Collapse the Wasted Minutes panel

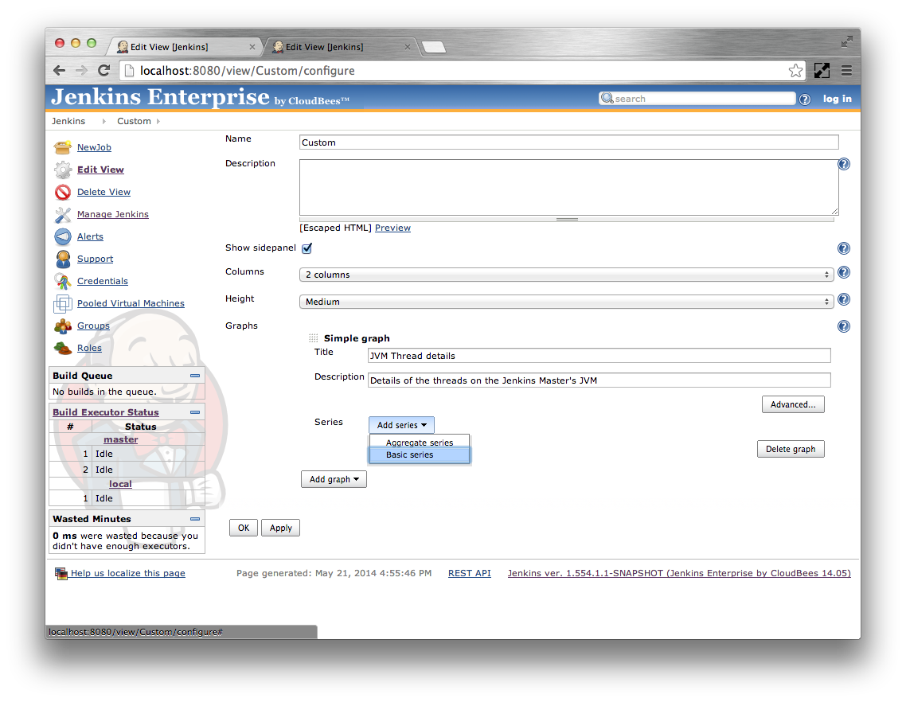pyautogui.click(x=195, y=519)
